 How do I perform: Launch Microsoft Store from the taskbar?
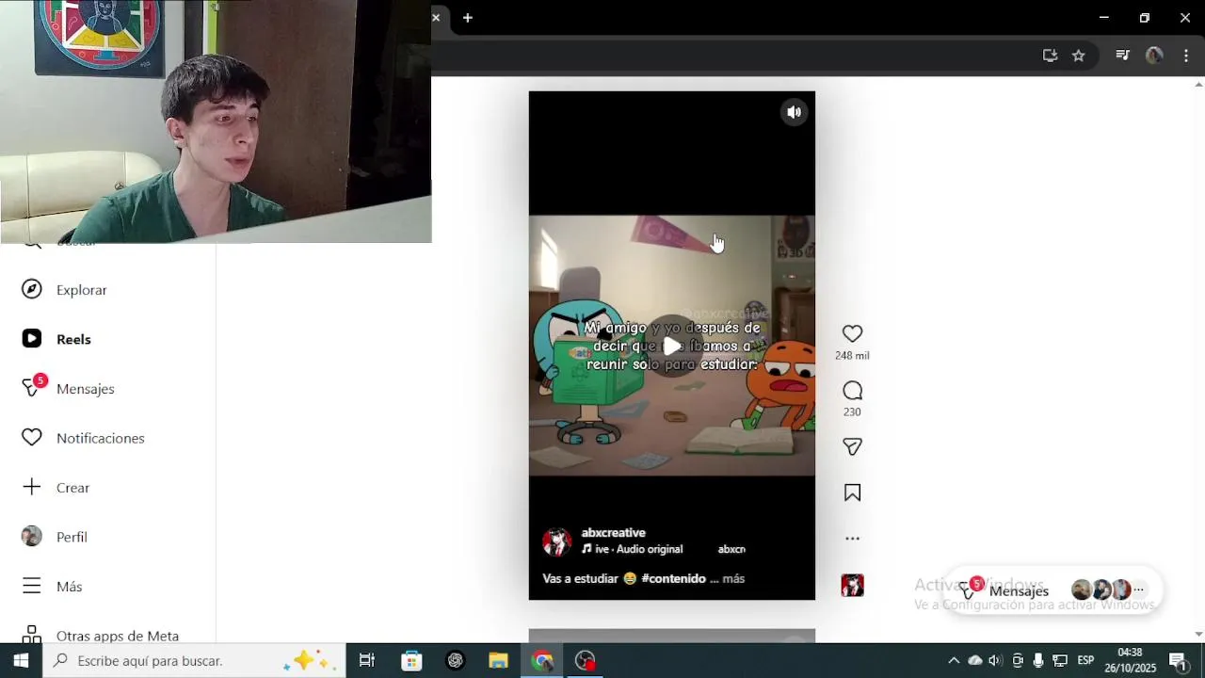click(x=411, y=660)
